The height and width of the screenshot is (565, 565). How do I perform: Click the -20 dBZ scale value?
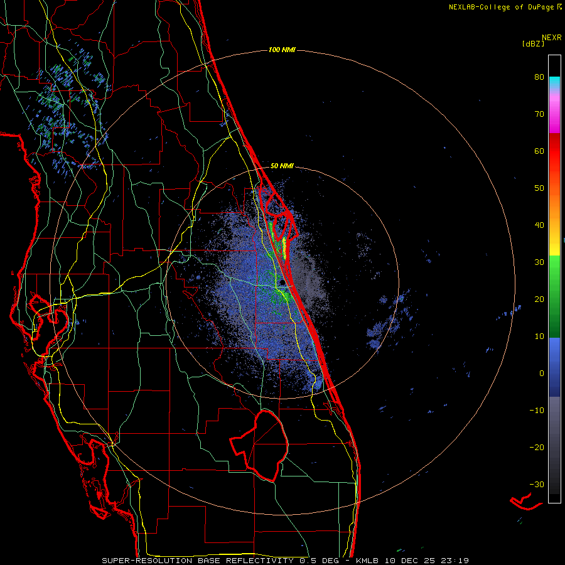pos(537,447)
